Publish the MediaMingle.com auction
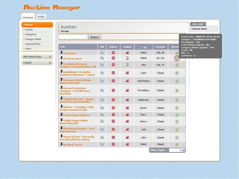 tap(127, 100)
